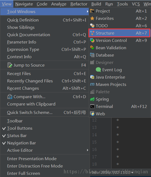Click the Bean Validation icon
This screenshot has width=151, height=177.
click(x=92, y=48)
